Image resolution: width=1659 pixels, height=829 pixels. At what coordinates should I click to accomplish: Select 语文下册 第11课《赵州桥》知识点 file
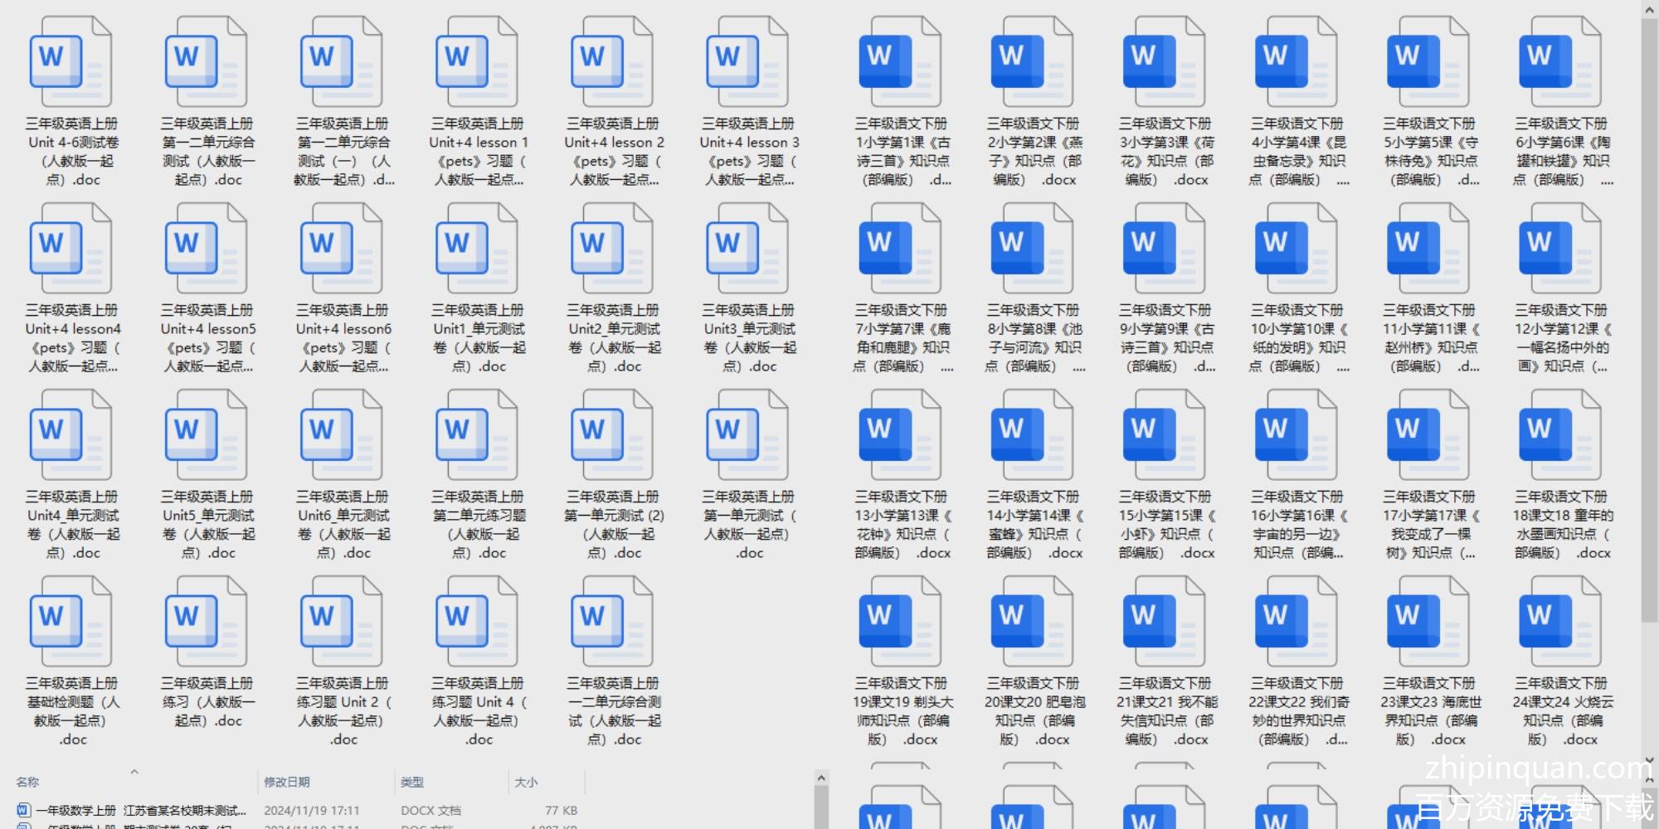coord(1428,248)
